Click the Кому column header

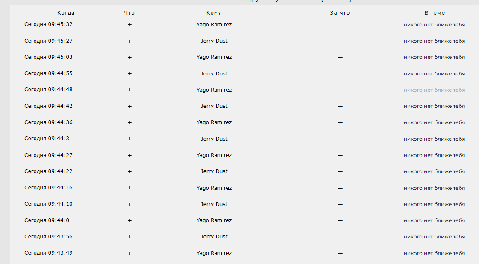click(x=214, y=13)
